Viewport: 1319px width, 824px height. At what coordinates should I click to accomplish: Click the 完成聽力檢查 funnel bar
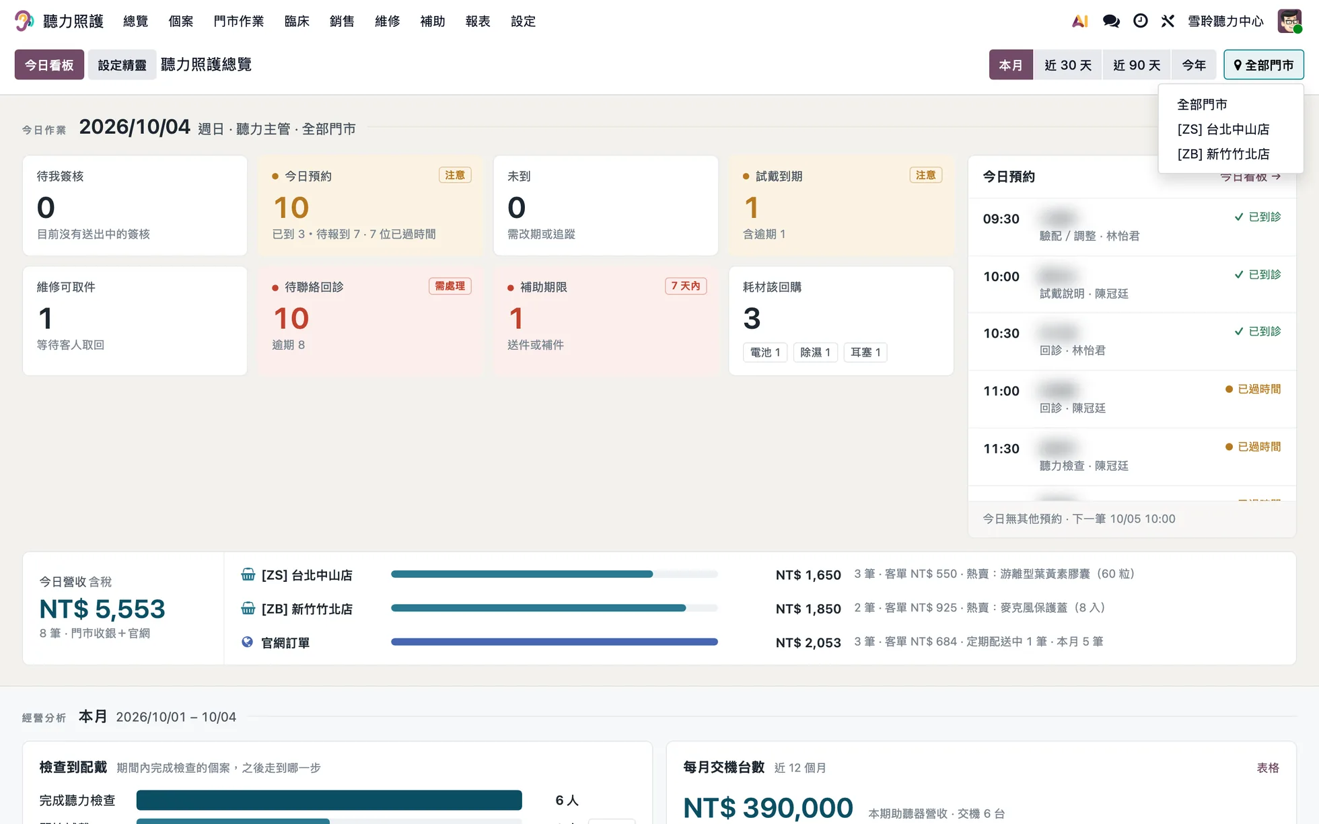coord(329,800)
